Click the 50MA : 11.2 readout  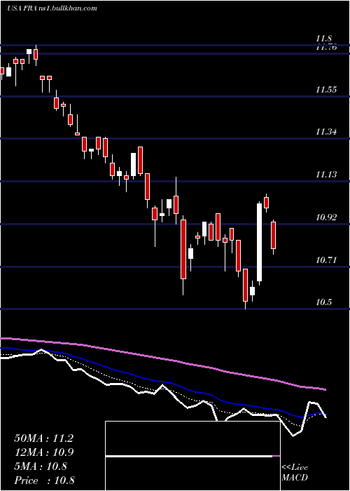(43, 438)
